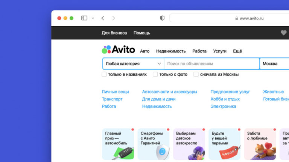Check the "только с фото" option

click(155, 74)
